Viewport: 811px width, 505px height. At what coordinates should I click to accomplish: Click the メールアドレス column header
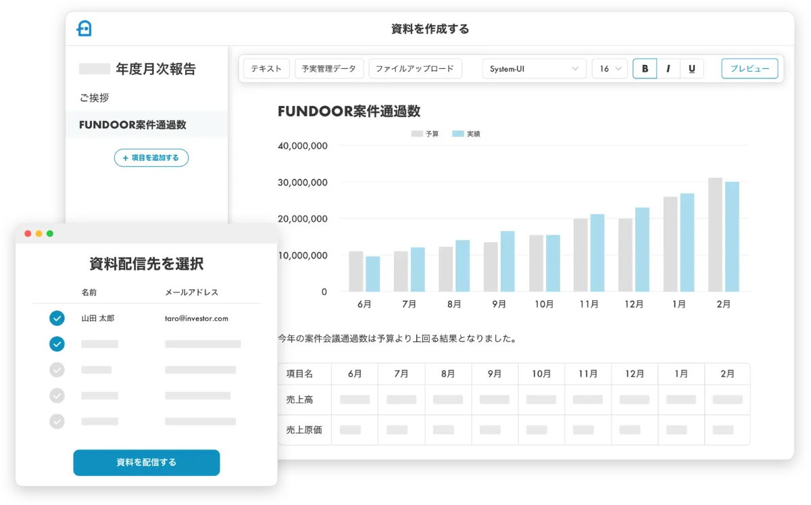(192, 292)
